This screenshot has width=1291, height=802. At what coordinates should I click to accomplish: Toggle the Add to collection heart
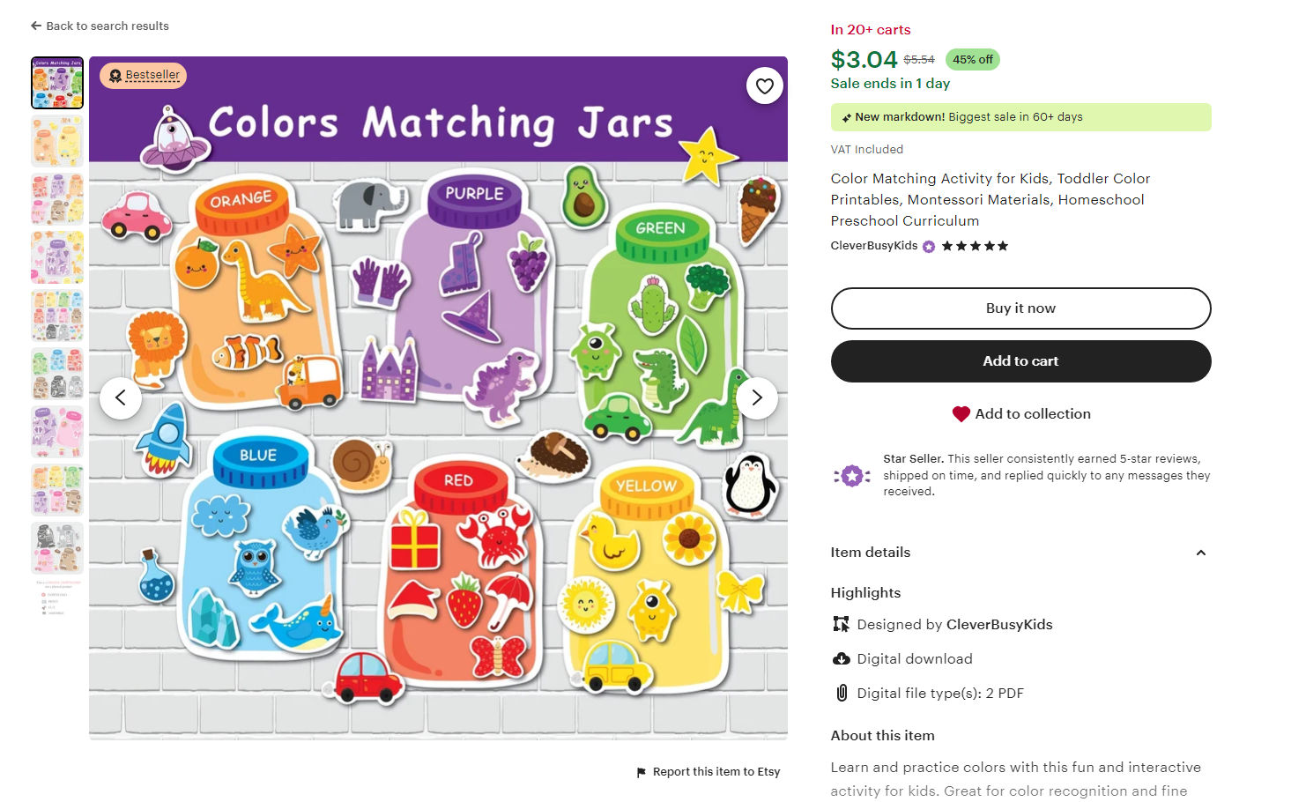click(960, 413)
